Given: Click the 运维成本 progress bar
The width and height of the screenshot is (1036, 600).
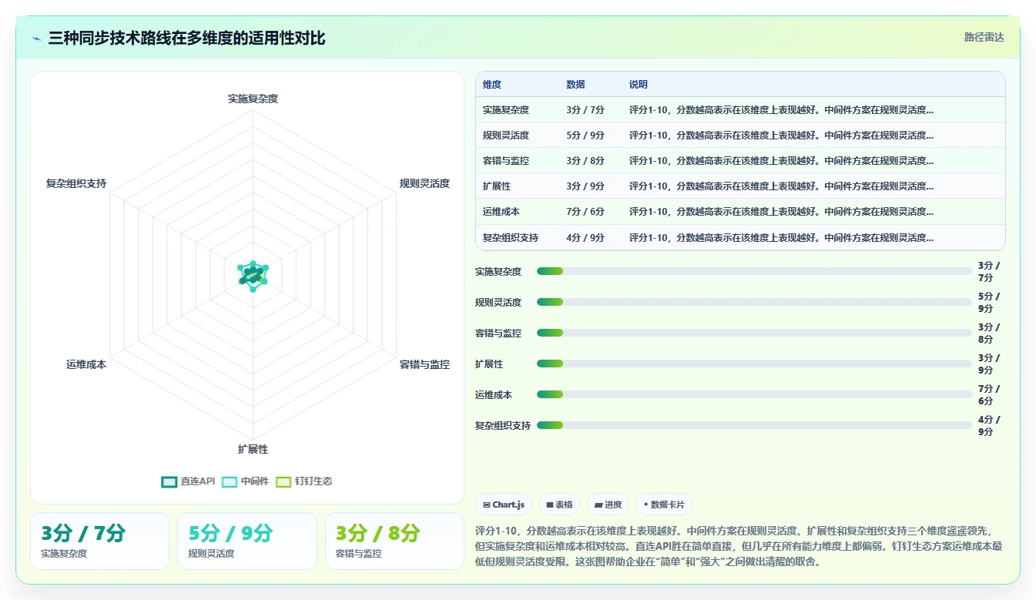Looking at the screenshot, I should click(x=754, y=394).
